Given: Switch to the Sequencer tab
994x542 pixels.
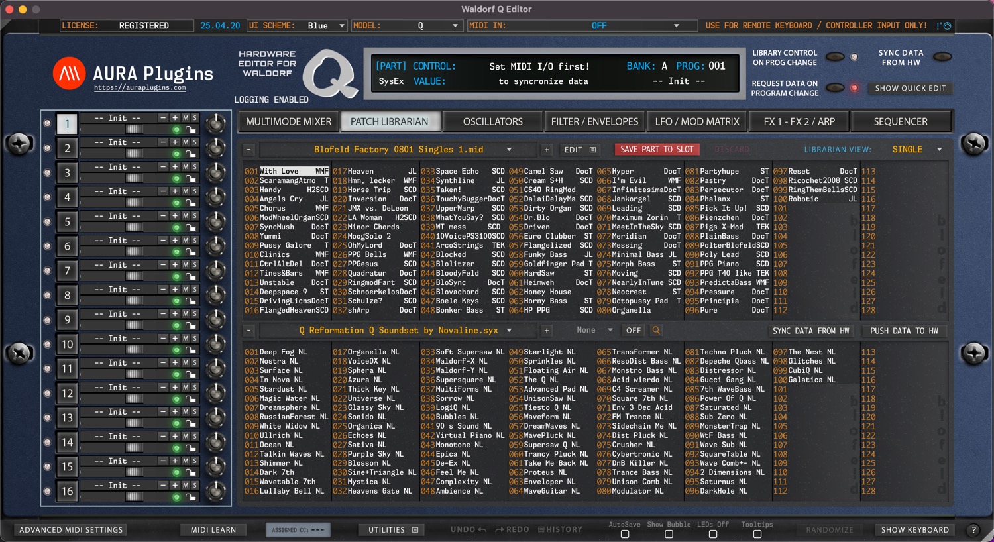Looking at the screenshot, I should click(x=901, y=121).
